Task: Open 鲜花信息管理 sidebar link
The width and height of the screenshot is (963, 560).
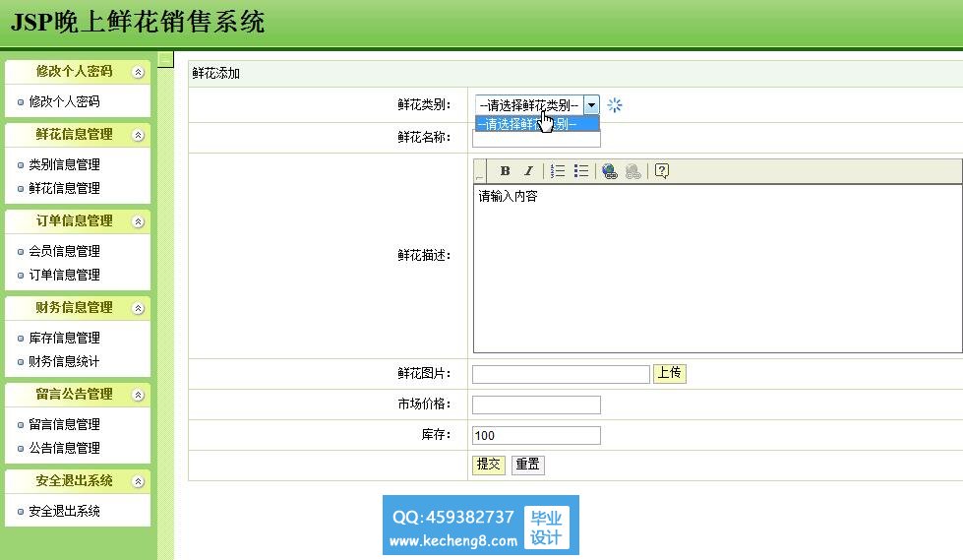Action: tap(64, 188)
